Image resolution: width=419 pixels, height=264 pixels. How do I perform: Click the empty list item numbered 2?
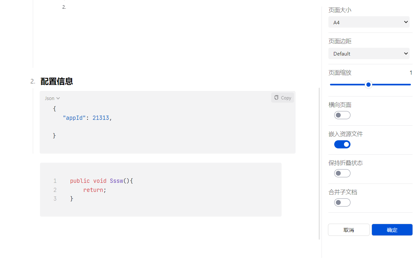pos(64,7)
